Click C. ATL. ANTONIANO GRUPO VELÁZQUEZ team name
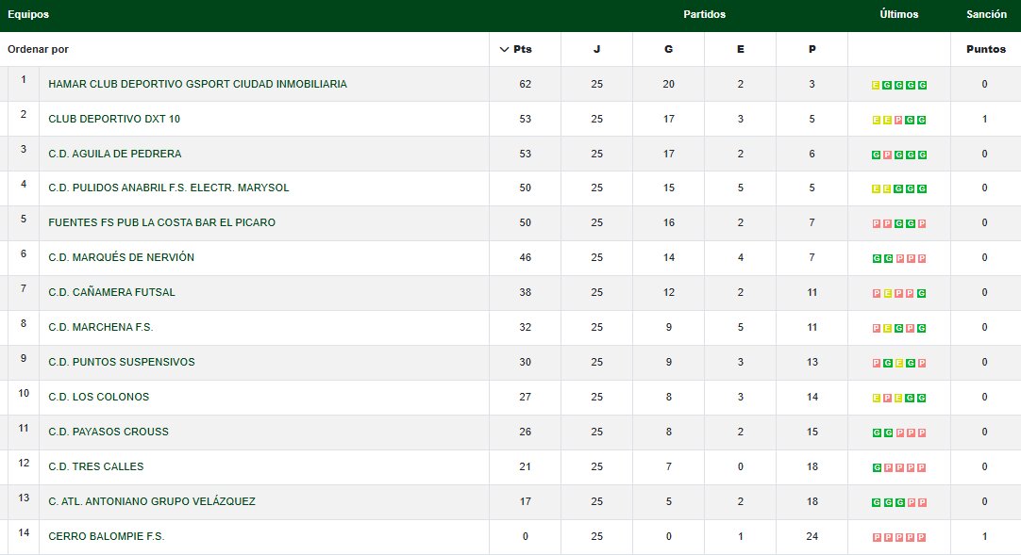This screenshot has height=555, width=1021. tap(151, 501)
